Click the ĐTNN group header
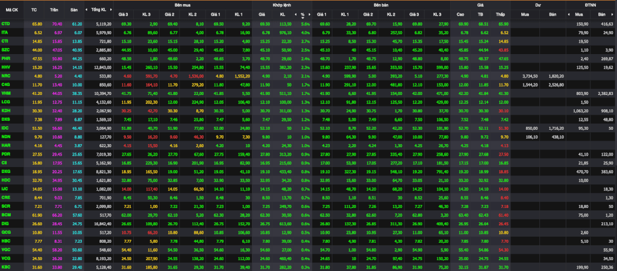 [x=591, y=5]
